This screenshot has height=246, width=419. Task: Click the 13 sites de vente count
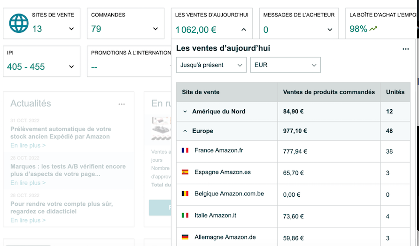tap(37, 29)
